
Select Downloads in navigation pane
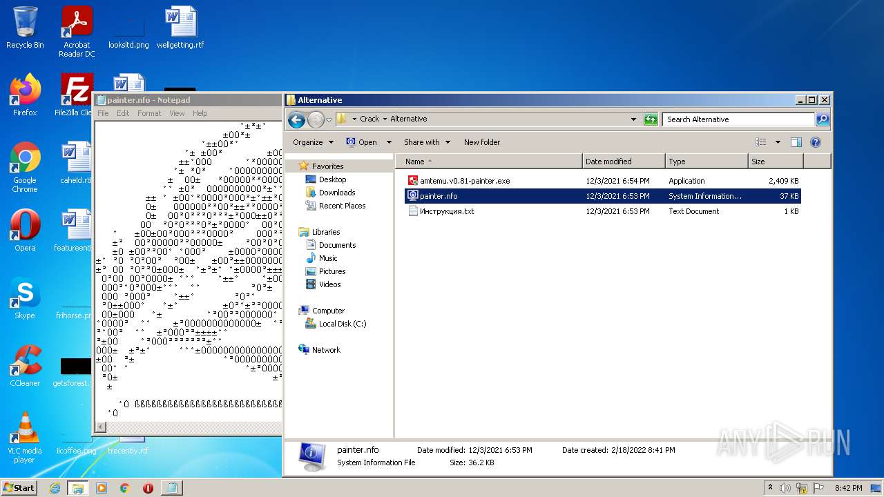(x=330, y=193)
